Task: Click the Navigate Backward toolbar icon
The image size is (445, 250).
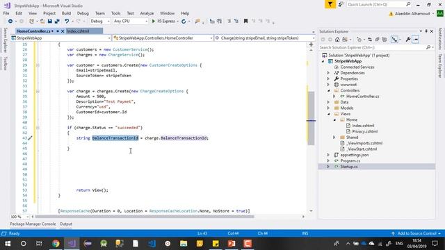Action: pos(10,22)
